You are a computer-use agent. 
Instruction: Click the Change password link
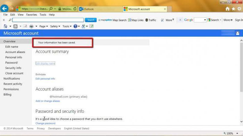[45, 123]
